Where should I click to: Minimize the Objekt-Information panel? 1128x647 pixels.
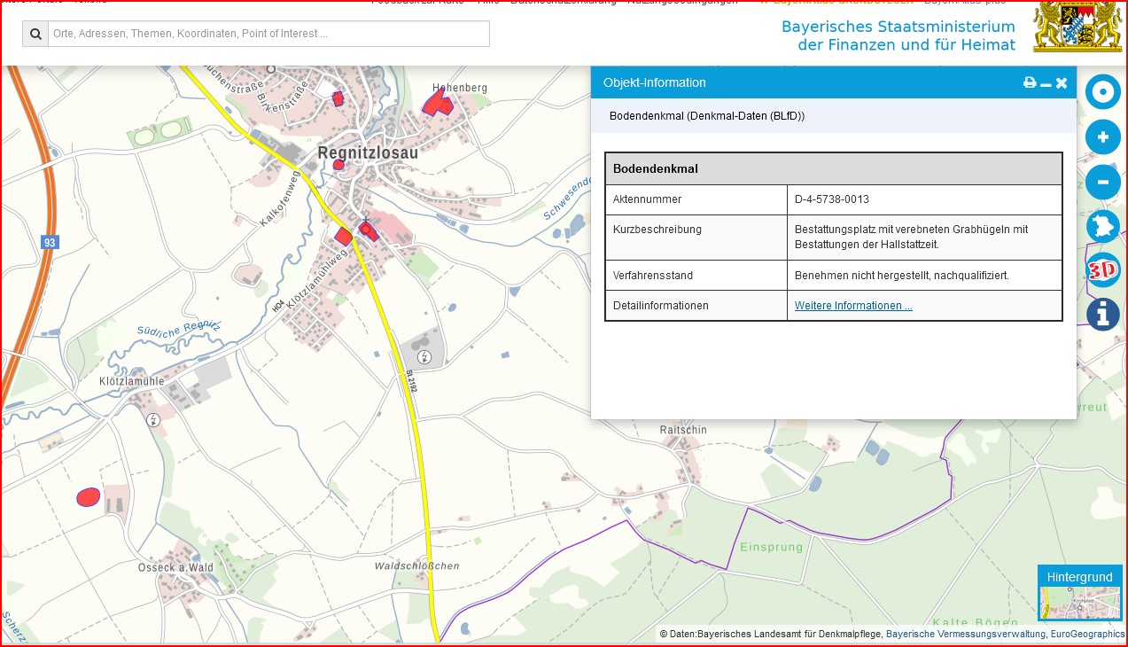1046,83
